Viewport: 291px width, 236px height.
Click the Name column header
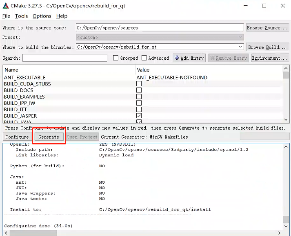[11, 70]
